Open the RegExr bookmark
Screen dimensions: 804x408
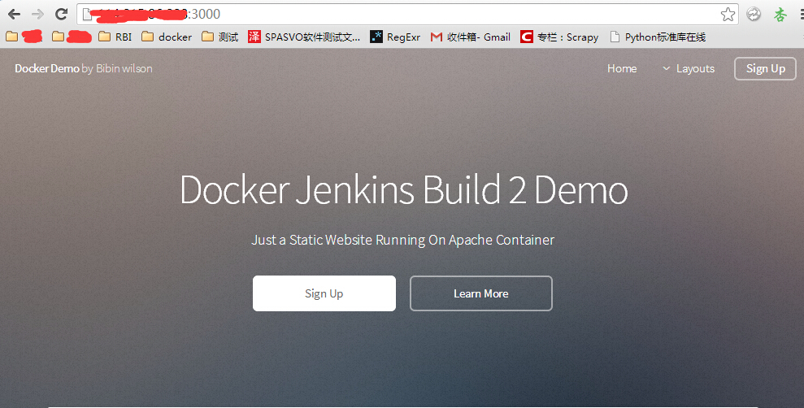pyautogui.click(x=395, y=37)
